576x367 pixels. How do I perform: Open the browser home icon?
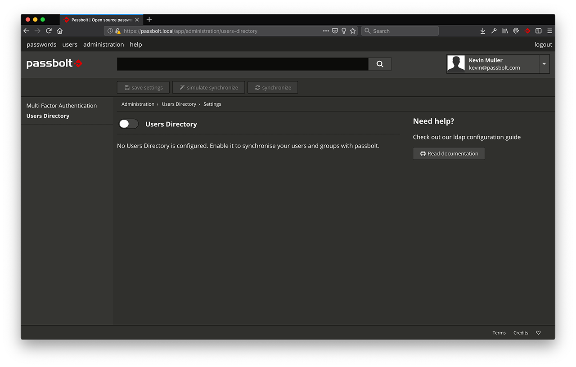coord(60,31)
